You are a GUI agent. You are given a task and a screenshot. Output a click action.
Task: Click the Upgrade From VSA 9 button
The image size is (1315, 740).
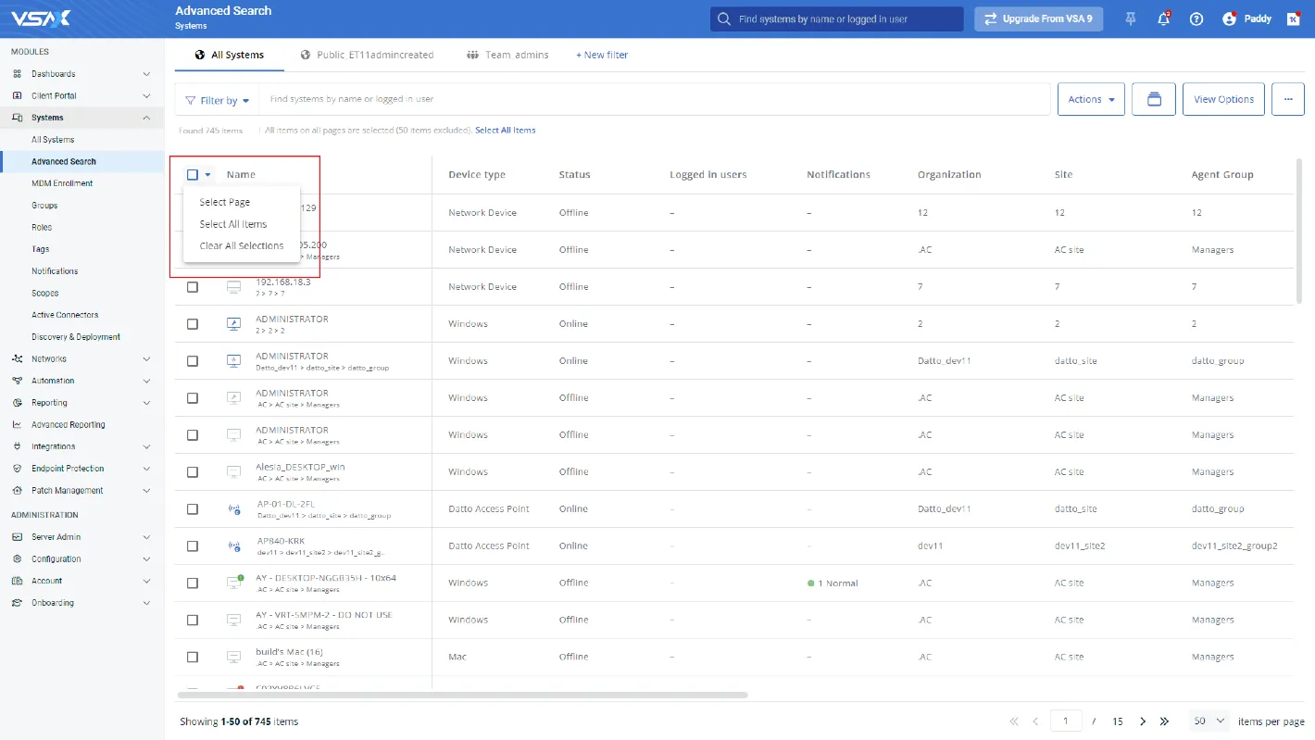tap(1038, 19)
